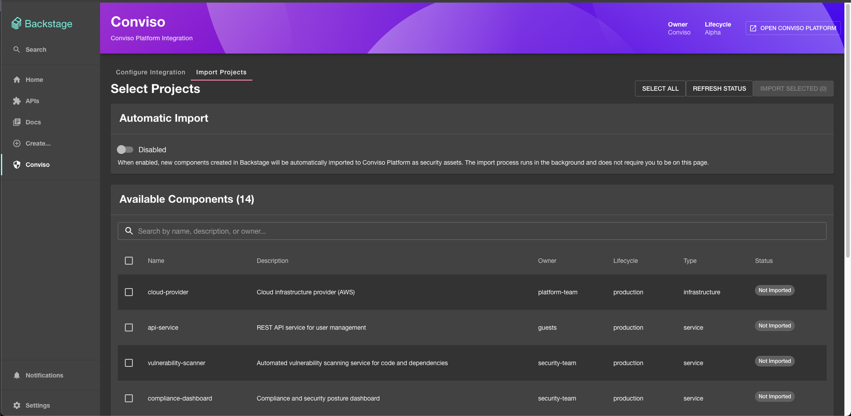
Task: Click the compliance-dashboard component name
Action: click(180, 398)
